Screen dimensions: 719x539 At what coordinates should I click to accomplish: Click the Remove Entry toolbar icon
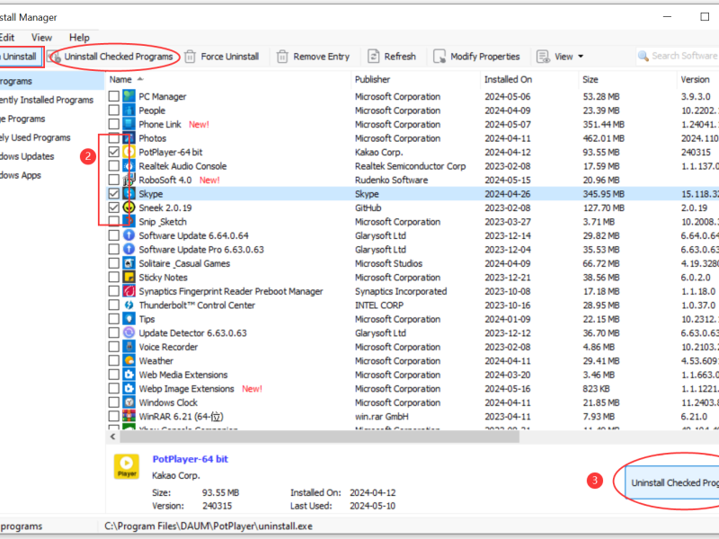click(x=282, y=57)
